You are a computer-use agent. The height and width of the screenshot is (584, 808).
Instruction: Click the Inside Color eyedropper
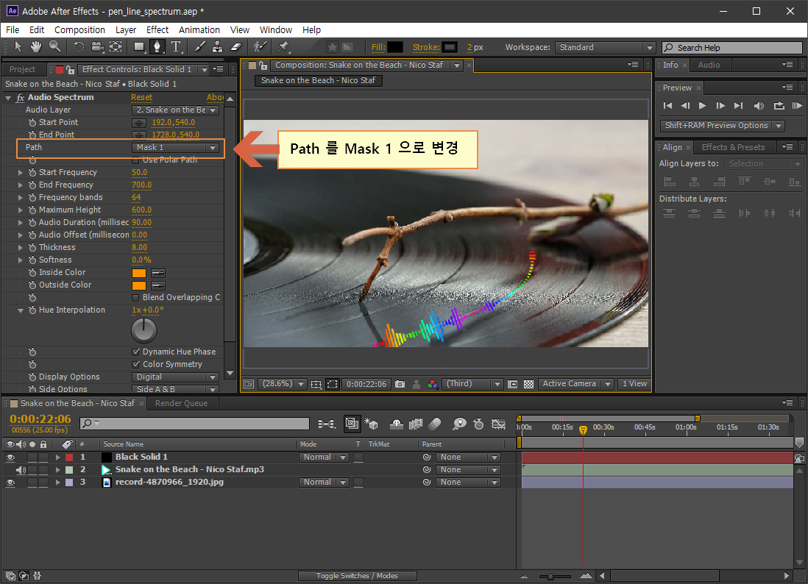tap(158, 273)
